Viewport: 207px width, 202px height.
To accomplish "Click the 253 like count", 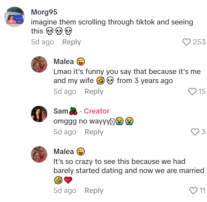I will pos(199,42).
